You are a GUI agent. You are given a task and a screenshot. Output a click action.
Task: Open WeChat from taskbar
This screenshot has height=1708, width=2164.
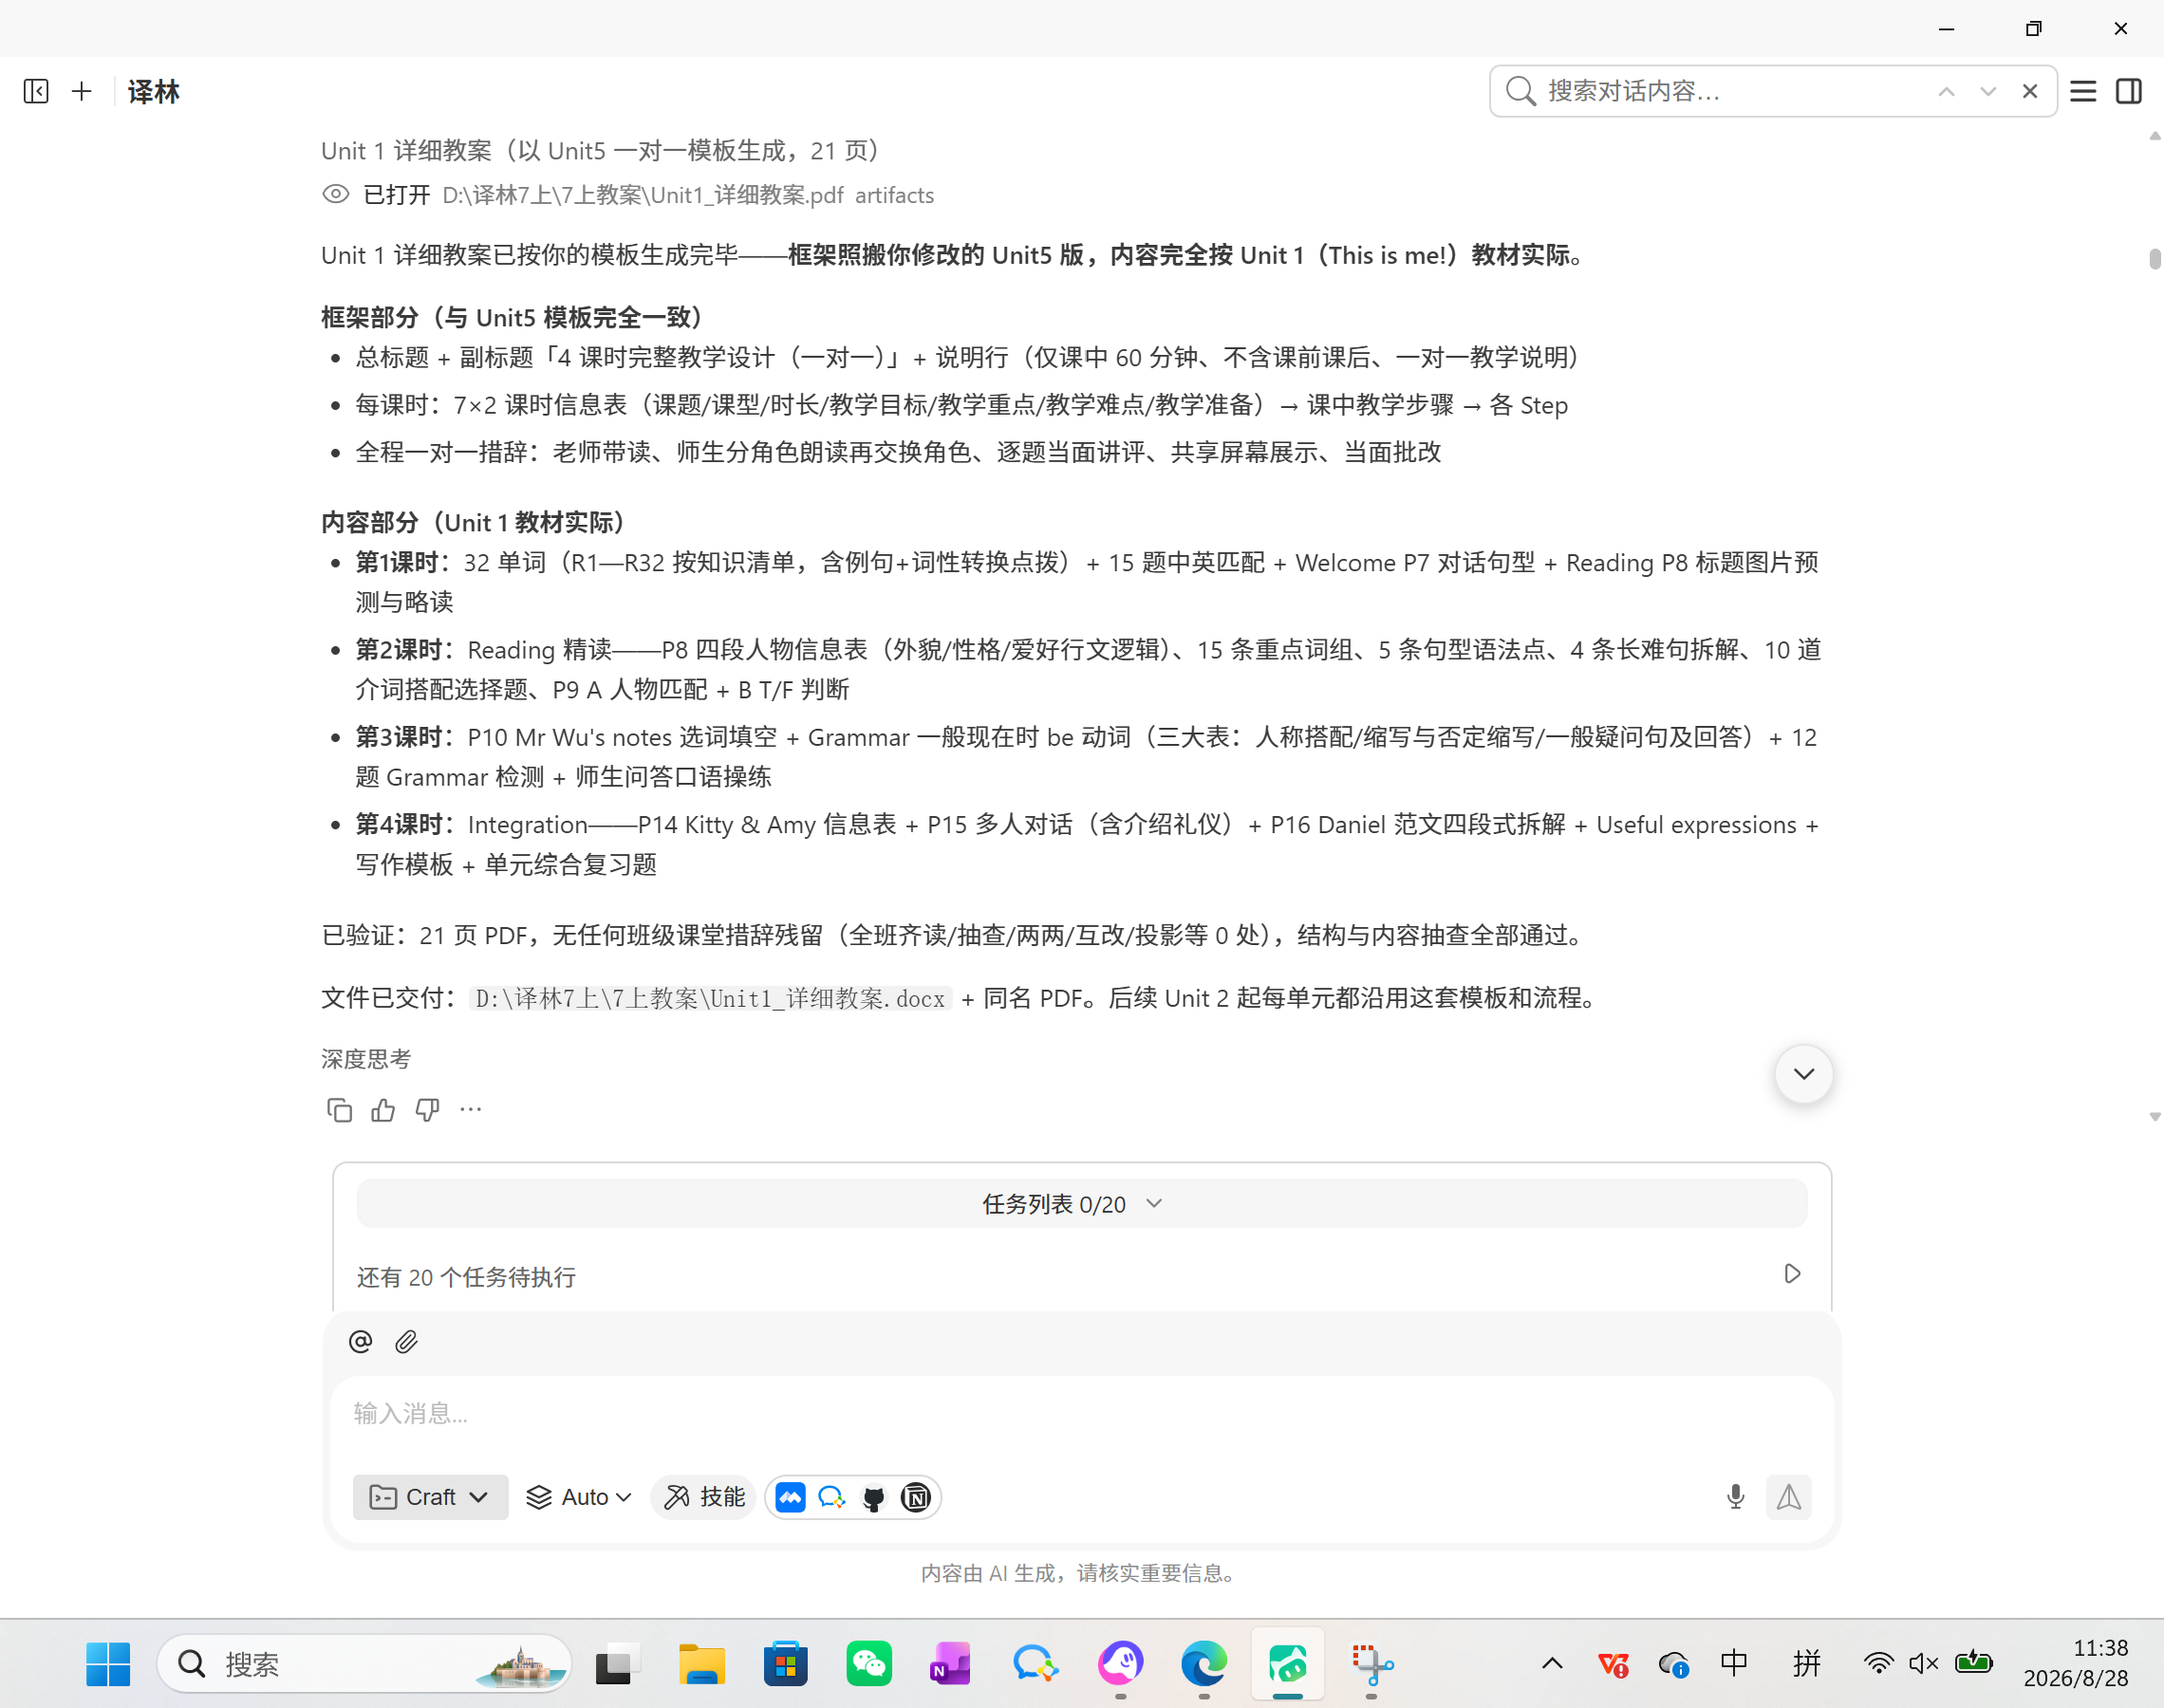[868, 1664]
